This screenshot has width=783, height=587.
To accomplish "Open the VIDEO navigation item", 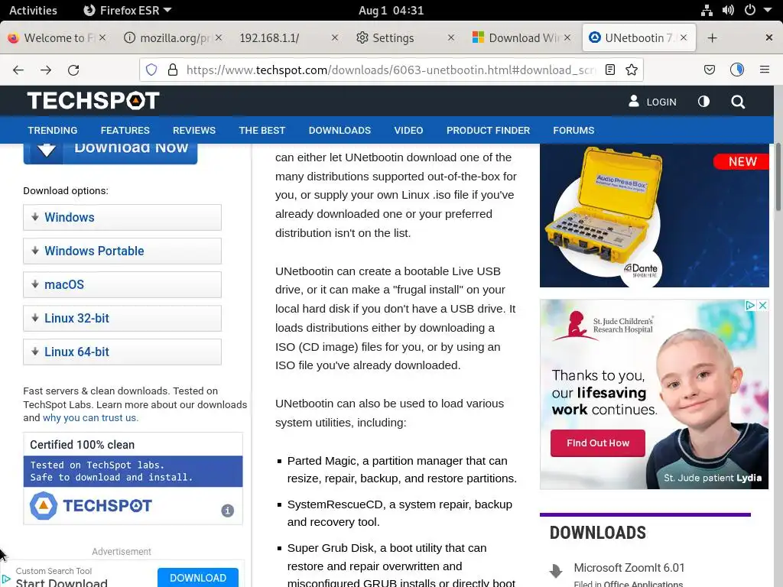I will [408, 130].
